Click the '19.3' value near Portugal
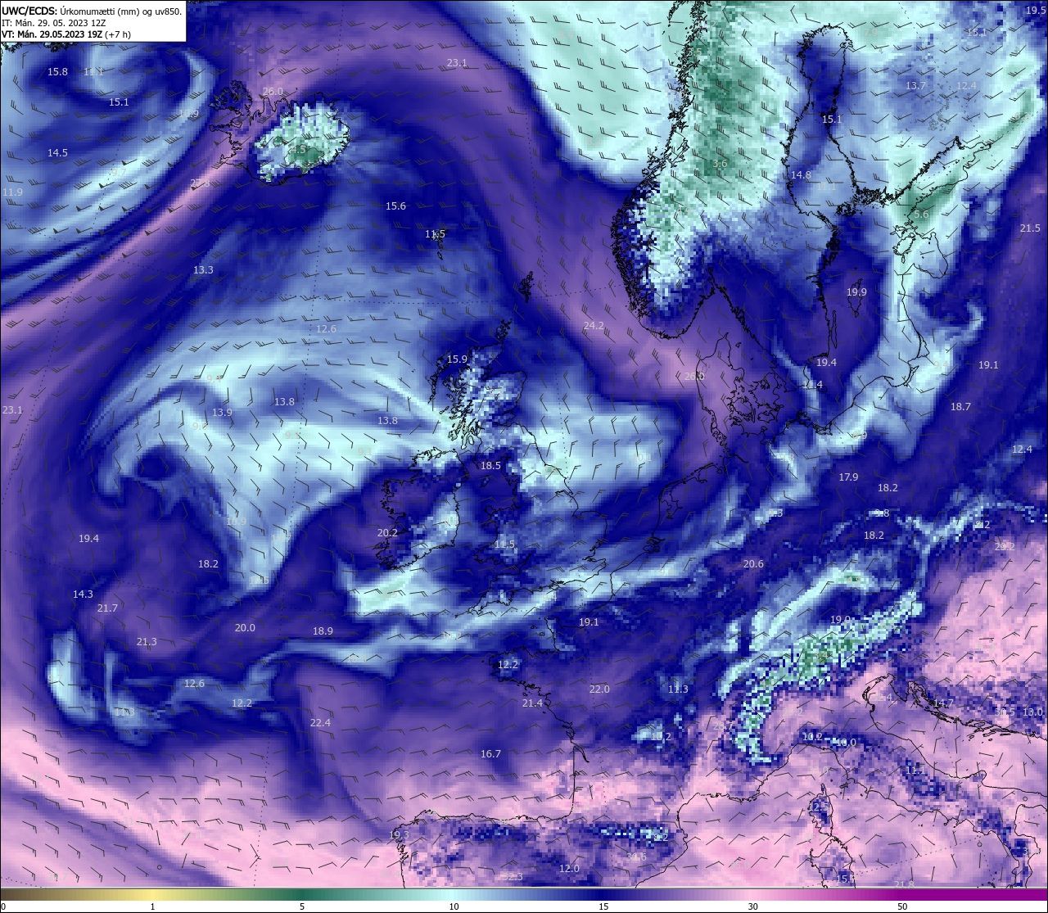The width and height of the screenshot is (1048, 913). click(399, 835)
